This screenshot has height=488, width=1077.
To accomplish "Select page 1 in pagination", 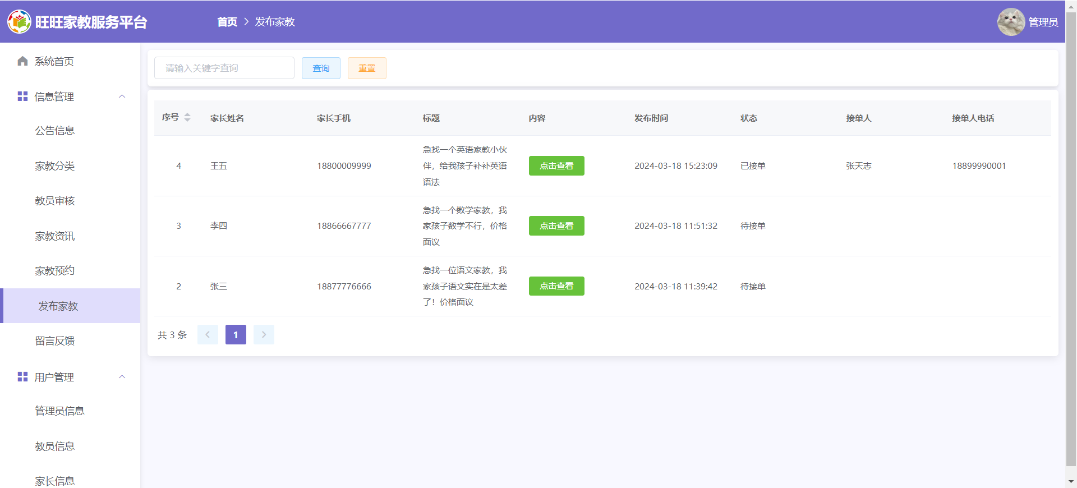I will tap(236, 335).
